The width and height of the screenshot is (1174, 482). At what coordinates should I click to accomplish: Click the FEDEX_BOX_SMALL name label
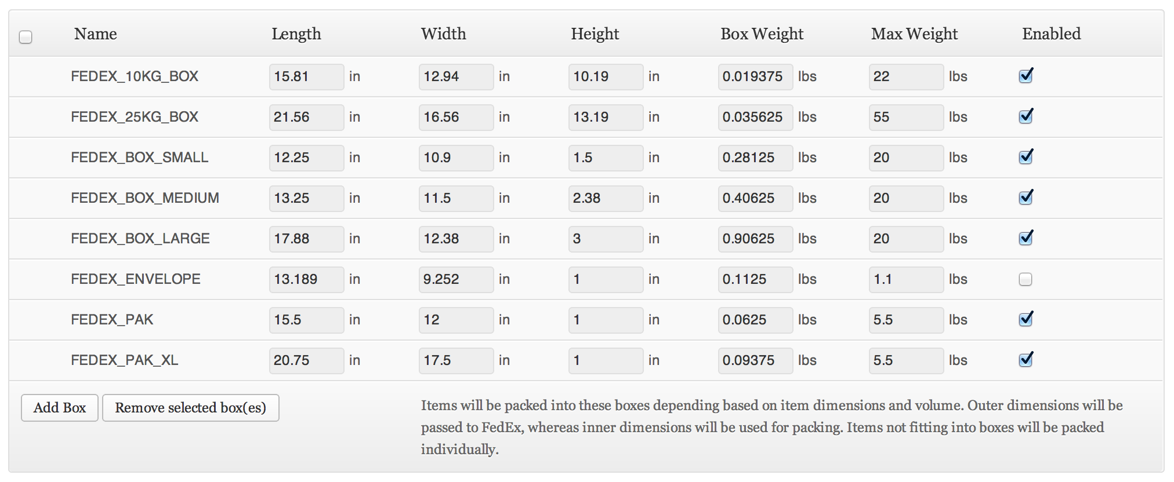tap(139, 158)
